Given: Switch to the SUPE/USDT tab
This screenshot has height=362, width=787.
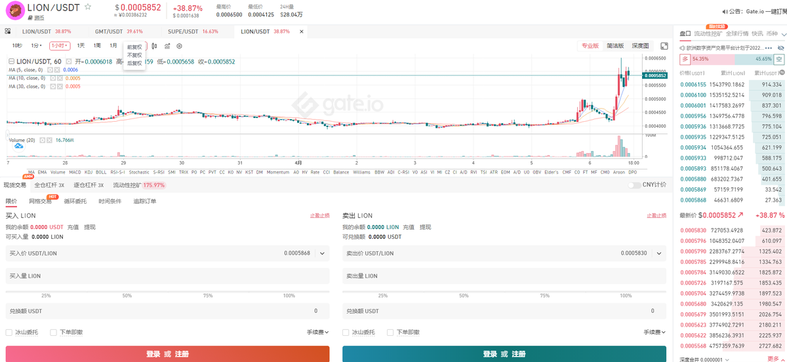Looking at the screenshot, I should (x=193, y=31).
